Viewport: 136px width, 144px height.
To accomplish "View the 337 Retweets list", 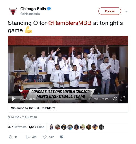I will tap(17, 127).
